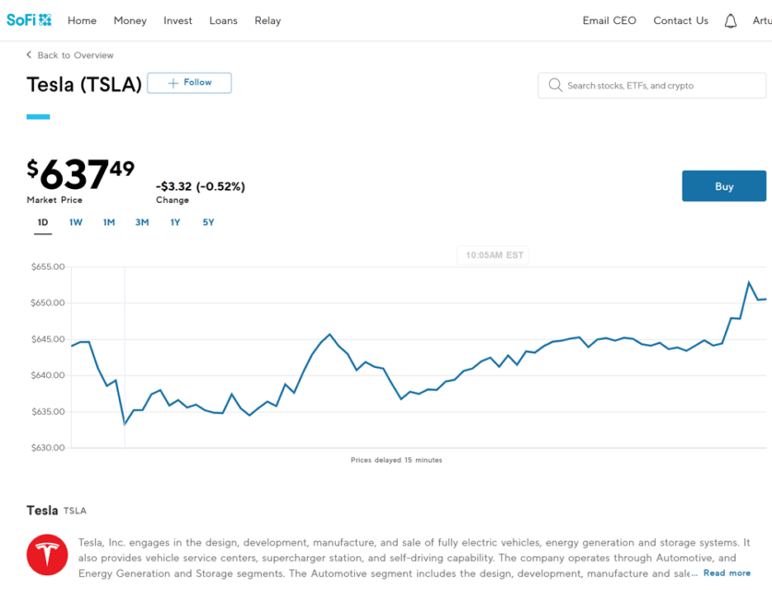Click the Market Price label
The image size is (772, 590).
tap(54, 200)
